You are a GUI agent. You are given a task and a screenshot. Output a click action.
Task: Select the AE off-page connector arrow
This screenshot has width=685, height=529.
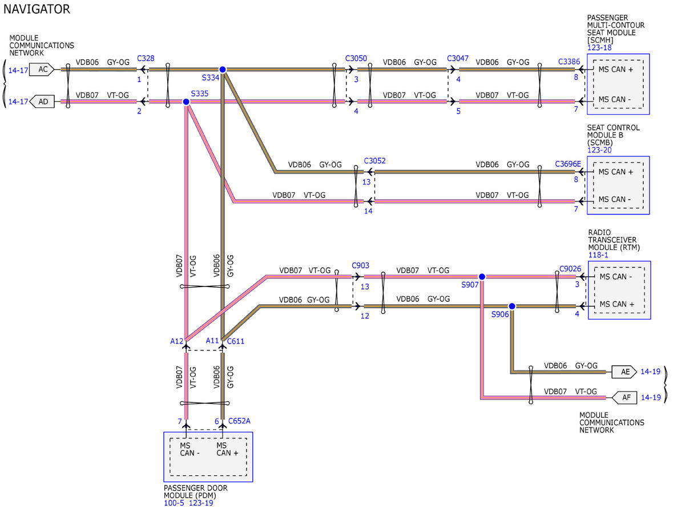624,371
